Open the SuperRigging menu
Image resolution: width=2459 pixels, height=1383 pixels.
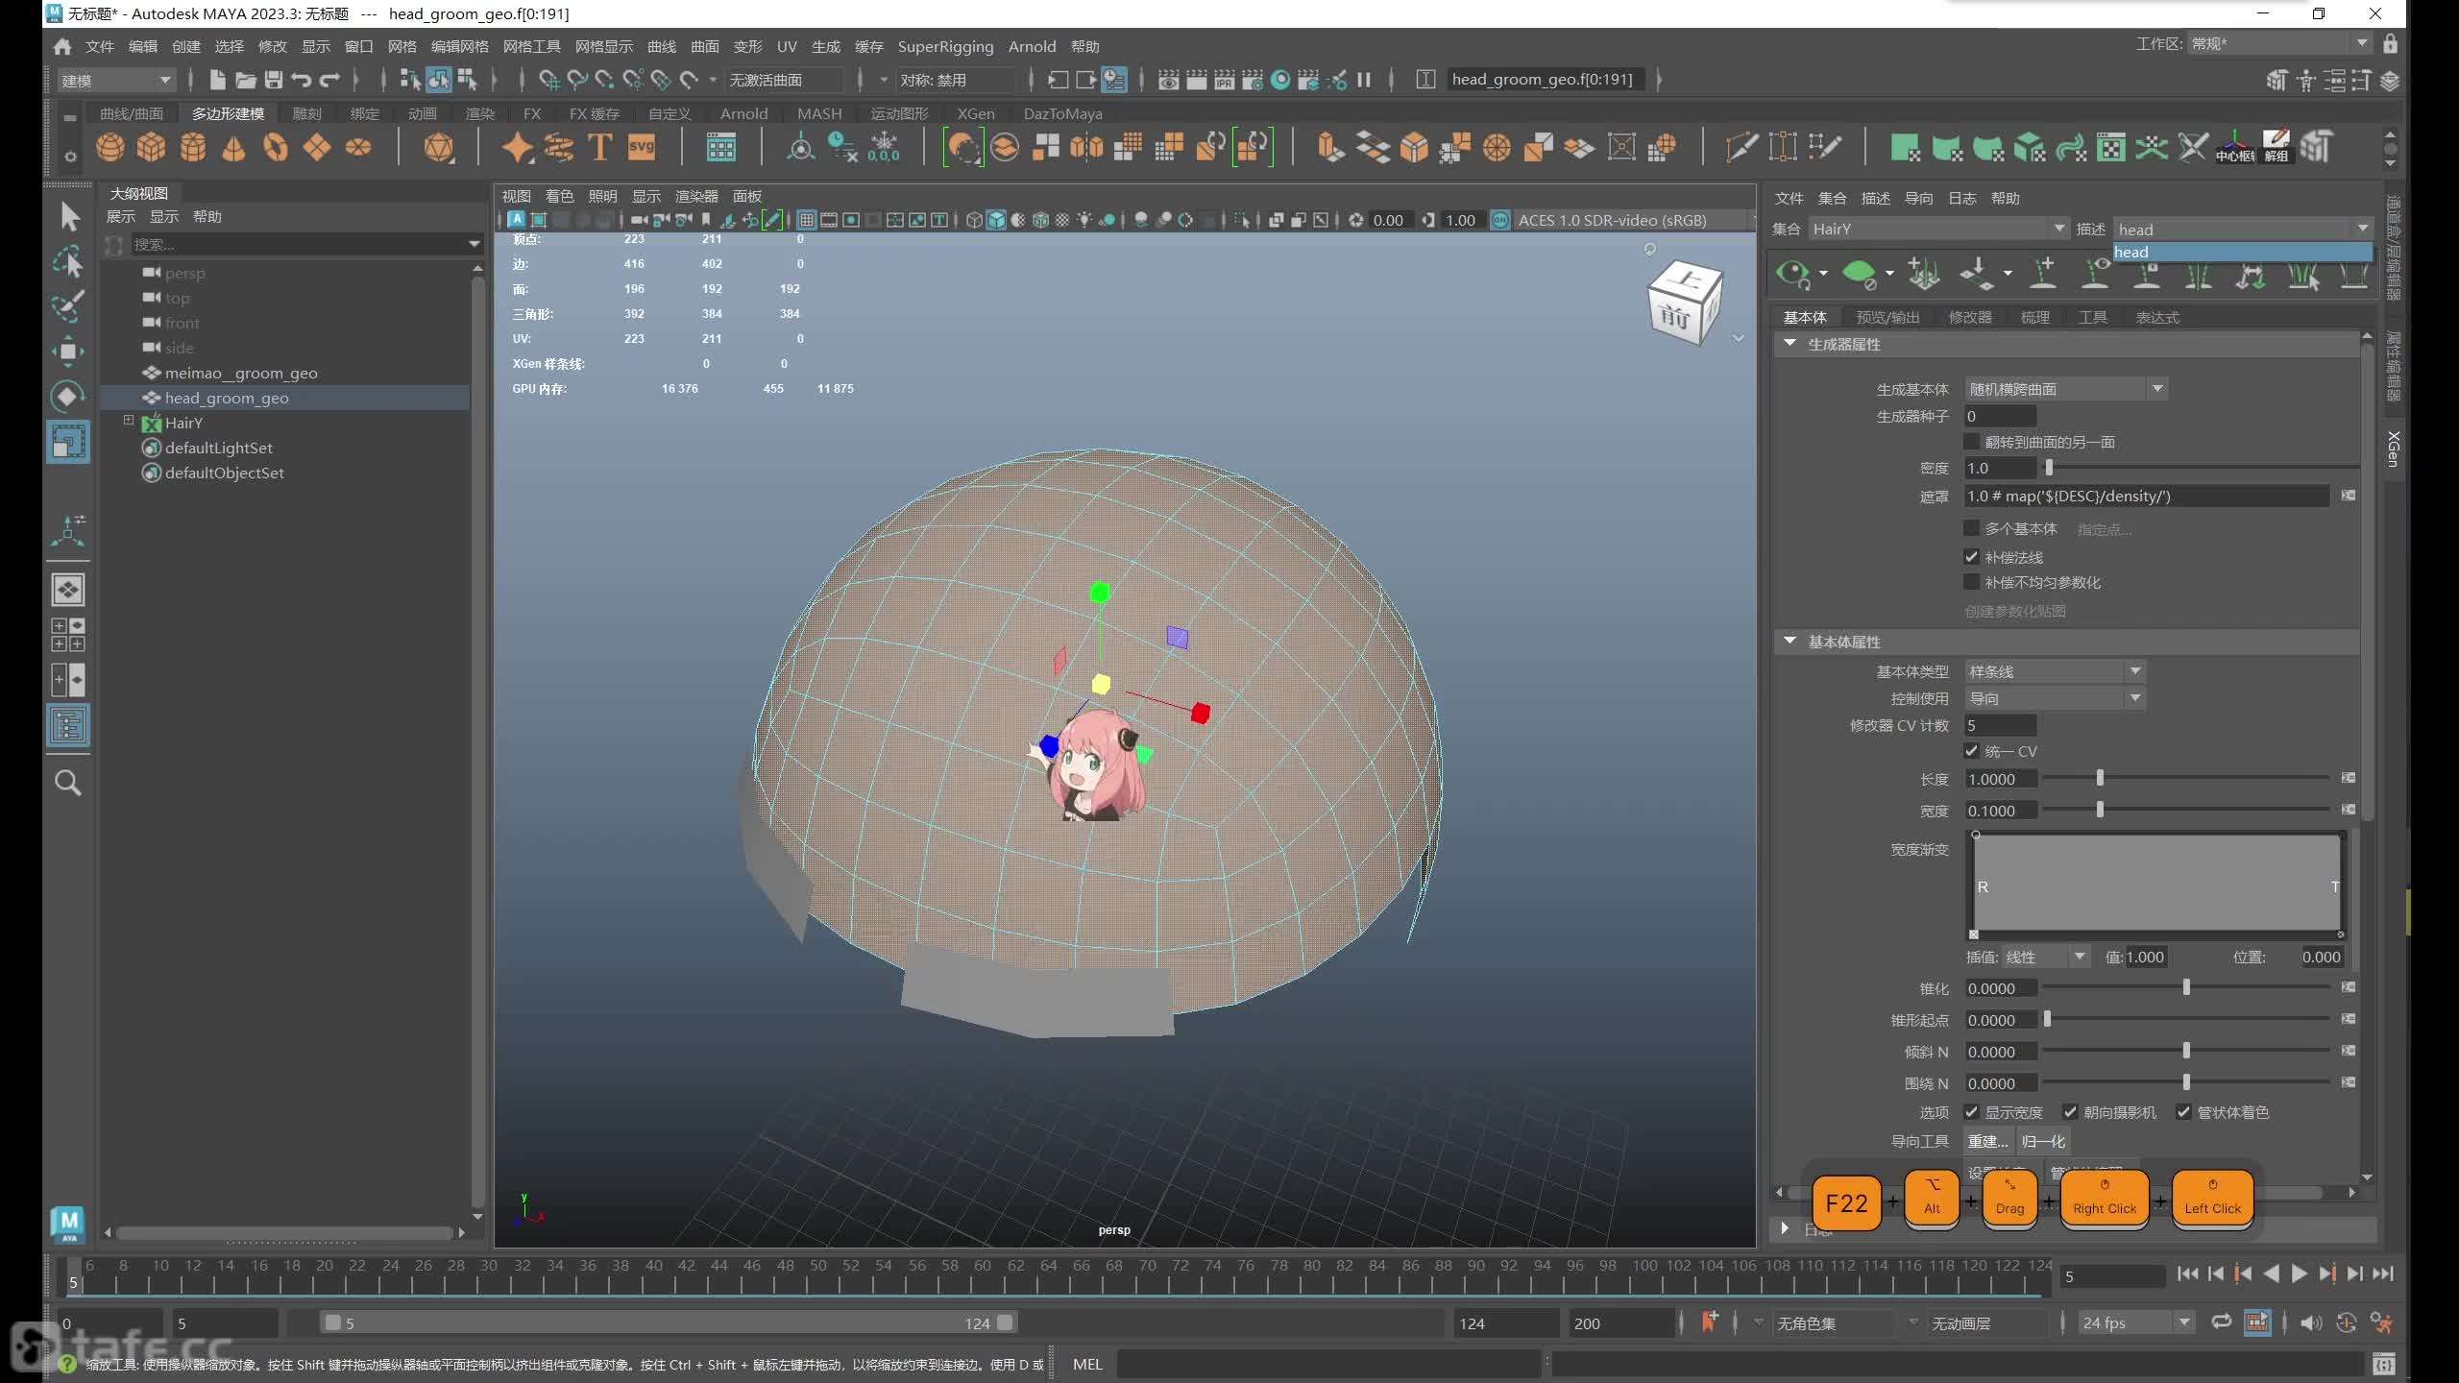[945, 46]
